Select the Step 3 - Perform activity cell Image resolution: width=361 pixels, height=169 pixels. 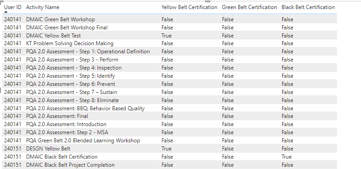pyautogui.click(x=72, y=60)
